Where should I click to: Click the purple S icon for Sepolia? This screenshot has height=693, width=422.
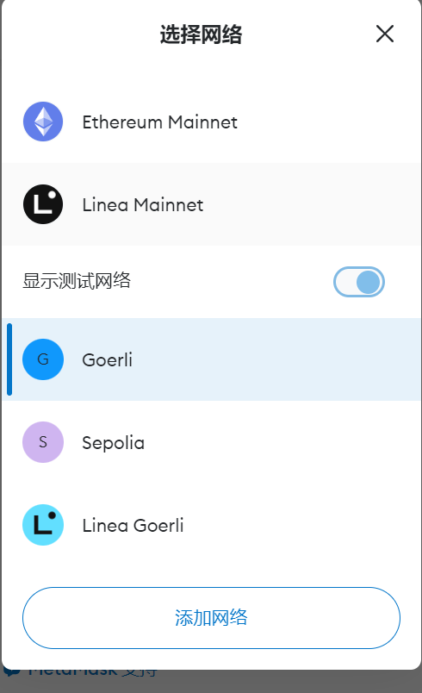pos(43,442)
